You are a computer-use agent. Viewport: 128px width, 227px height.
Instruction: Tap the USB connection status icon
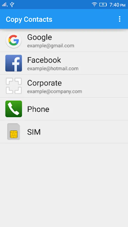pos(12,5)
